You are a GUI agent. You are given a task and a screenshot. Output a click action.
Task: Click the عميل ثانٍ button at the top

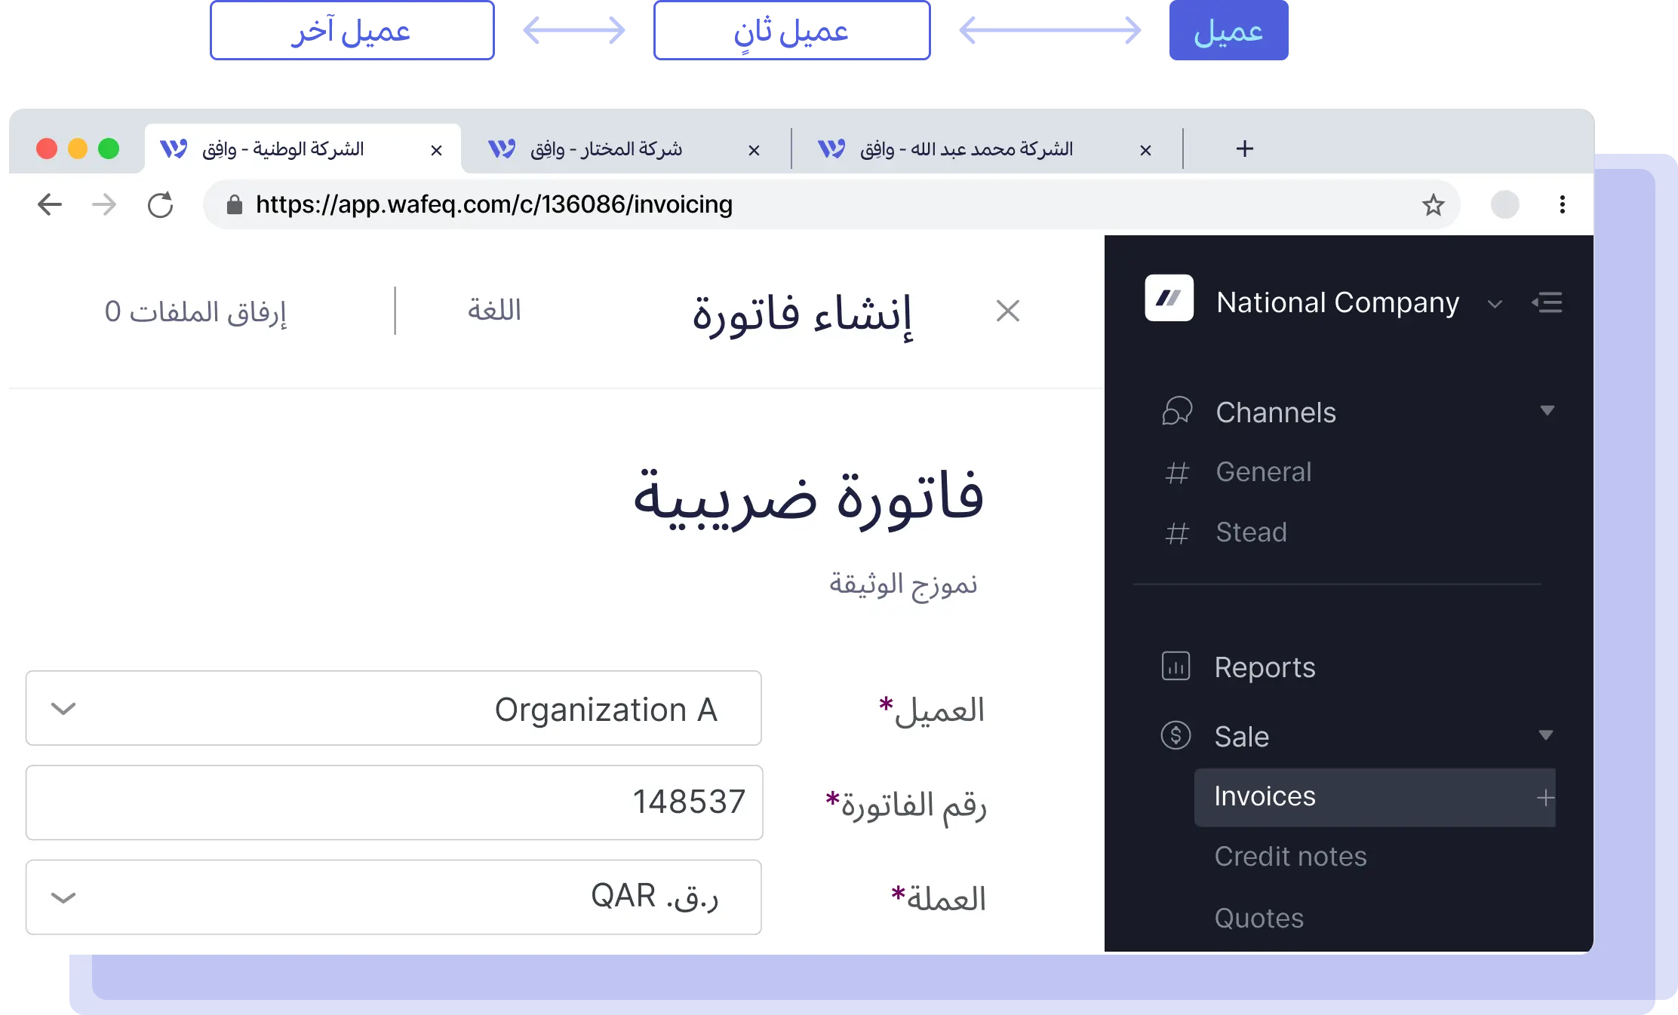(791, 30)
